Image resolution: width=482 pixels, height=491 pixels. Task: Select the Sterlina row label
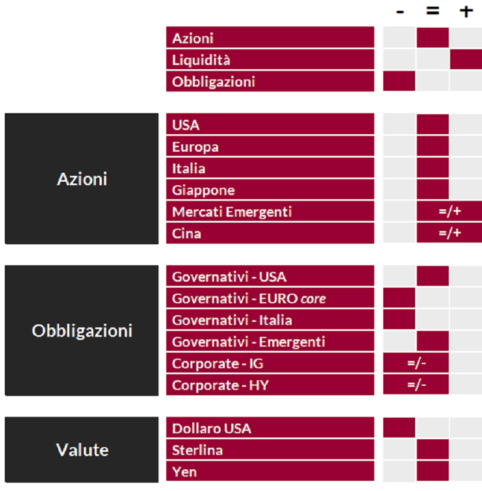(x=270, y=450)
